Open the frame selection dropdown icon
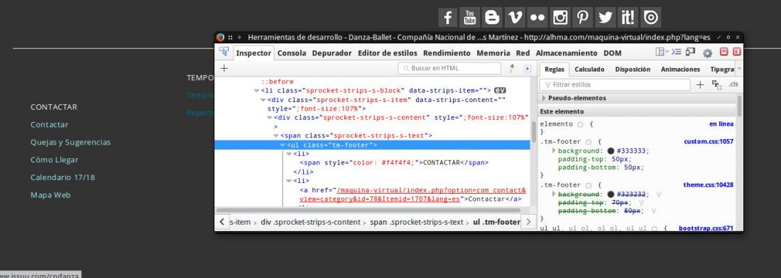 click(662, 52)
